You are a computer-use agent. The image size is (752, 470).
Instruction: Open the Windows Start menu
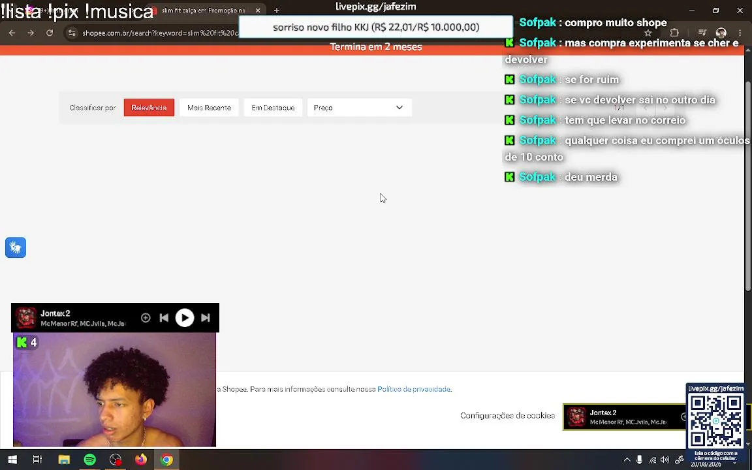12,460
